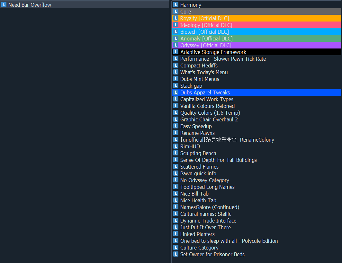Image resolution: width=342 pixels, height=263 pixels.
Task: Select Adaptive Storage Framework entry
Action: 257,52
